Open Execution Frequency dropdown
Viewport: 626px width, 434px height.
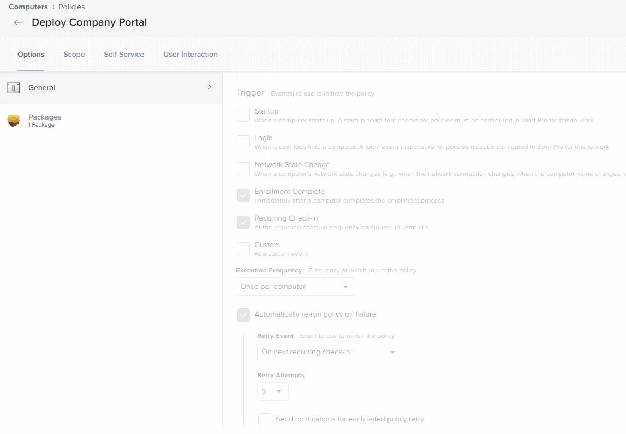click(x=295, y=287)
